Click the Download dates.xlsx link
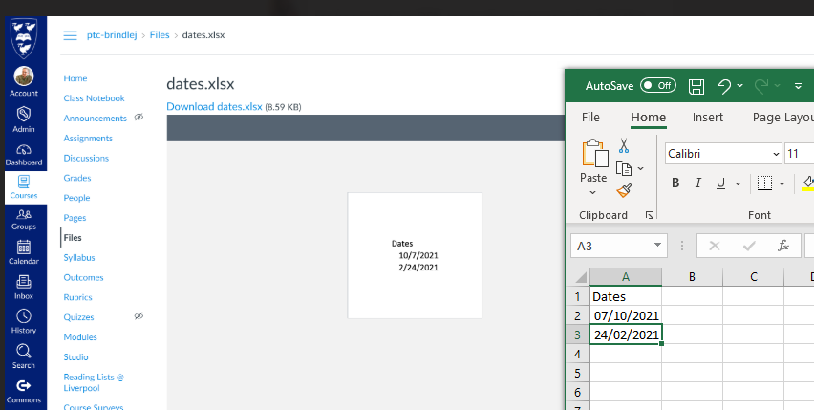814x410 pixels. click(214, 106)
